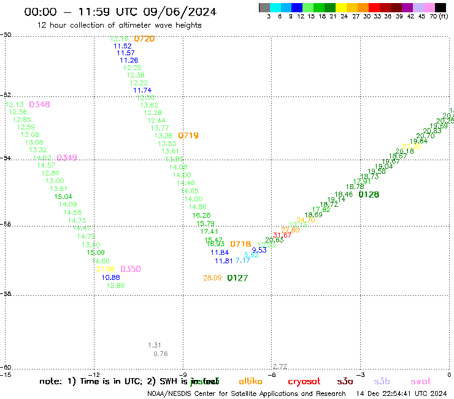Select the pink pass label 0348

pyautogui.click(x=40, y=104)
